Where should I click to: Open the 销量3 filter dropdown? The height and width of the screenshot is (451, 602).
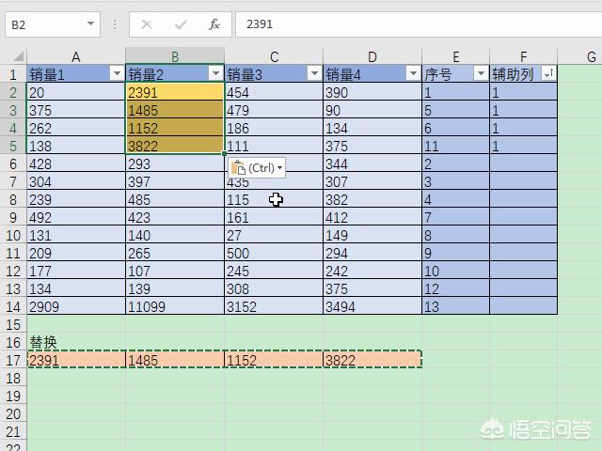(x=314, y=73)
